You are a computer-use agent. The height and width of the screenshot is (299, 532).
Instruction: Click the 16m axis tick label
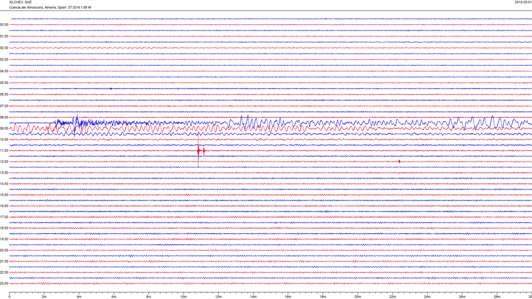288,297
